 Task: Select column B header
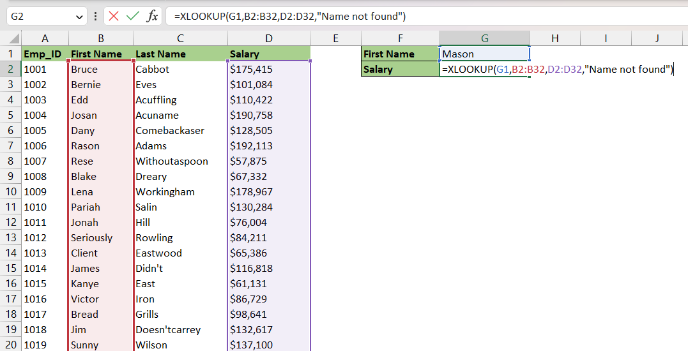pos(101,38)
